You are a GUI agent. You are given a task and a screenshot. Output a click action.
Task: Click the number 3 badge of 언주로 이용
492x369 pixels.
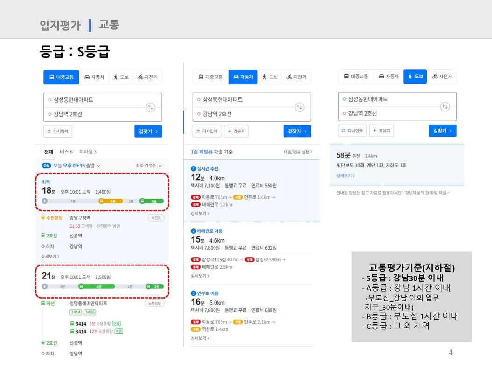pyautogui.click(x=193, y=293)
